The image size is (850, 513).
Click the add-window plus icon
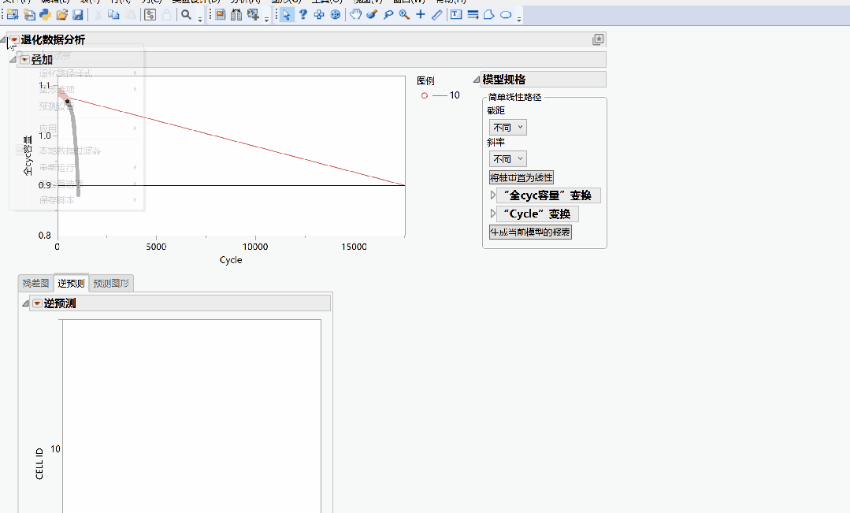point(253,15)
